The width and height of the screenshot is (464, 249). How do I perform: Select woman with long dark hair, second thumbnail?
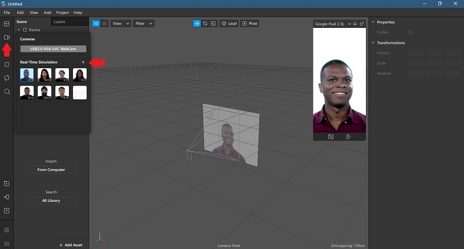(x=44, y=75)
